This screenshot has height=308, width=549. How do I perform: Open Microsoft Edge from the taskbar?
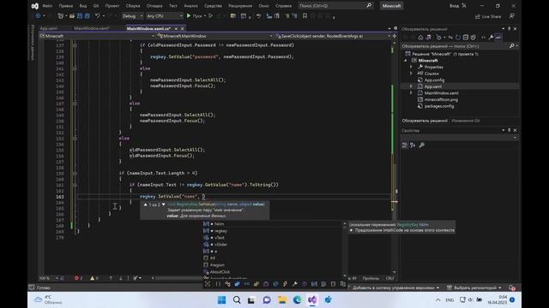[298, 300]
